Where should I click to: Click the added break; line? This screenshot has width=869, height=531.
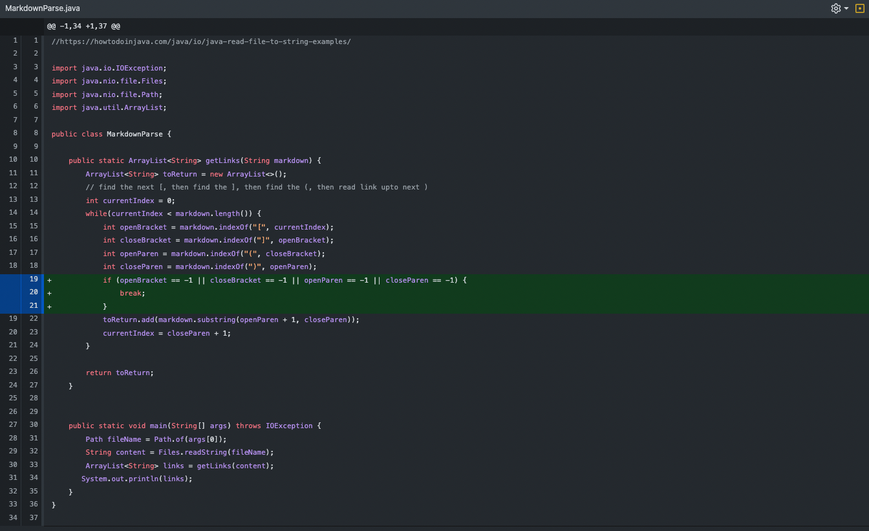tap(133, 293)
